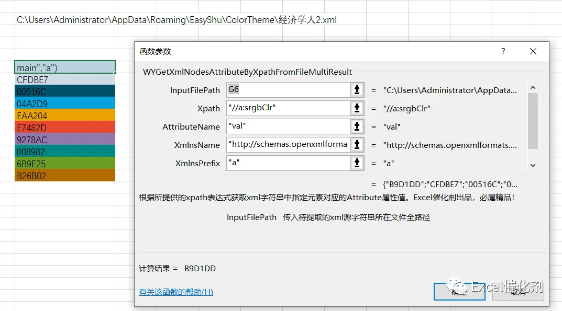Click the AttributeName input field

point(289,126)
